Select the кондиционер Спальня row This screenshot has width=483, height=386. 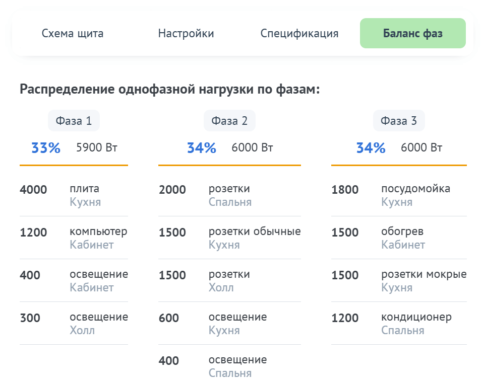(399, 323)
